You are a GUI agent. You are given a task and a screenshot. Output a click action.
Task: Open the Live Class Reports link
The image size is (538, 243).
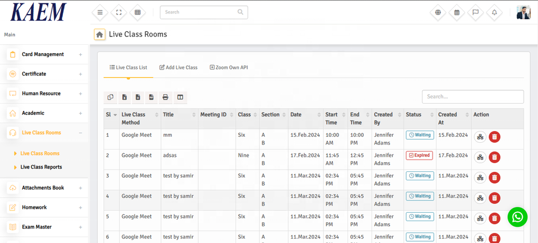click(41, 167)
